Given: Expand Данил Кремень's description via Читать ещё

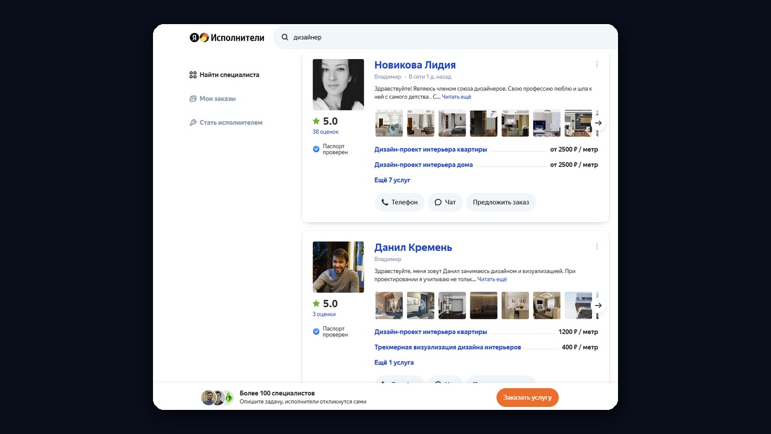Looking at the screenshot, I should [x=492, y=279].
